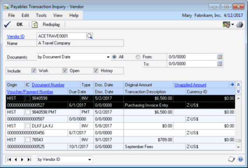Open the help icon at the bottom right
248x168 pixels.
point(241,159)
